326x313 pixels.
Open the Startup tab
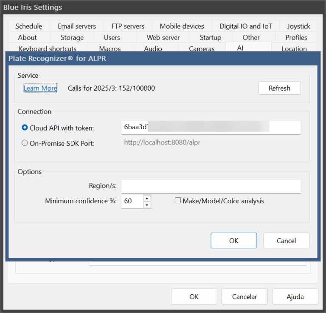pos(211,37)
